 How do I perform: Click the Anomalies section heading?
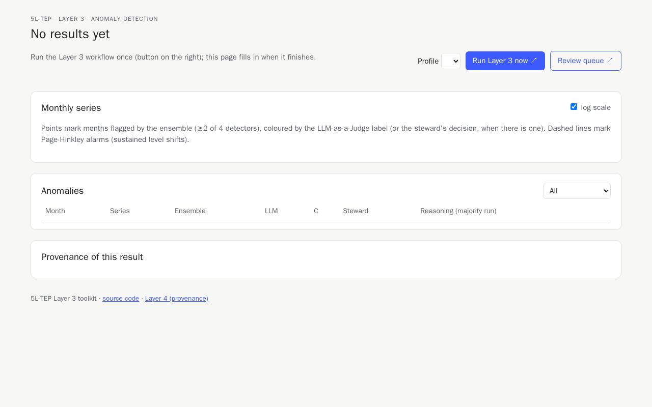click(62, 191)
